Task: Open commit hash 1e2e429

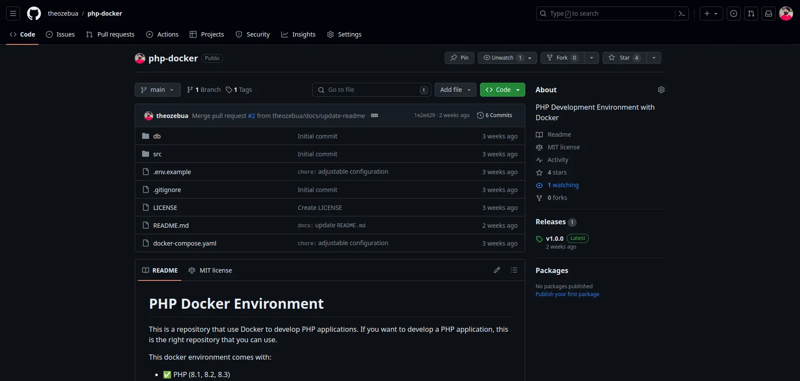Action: tap(425, 115)
